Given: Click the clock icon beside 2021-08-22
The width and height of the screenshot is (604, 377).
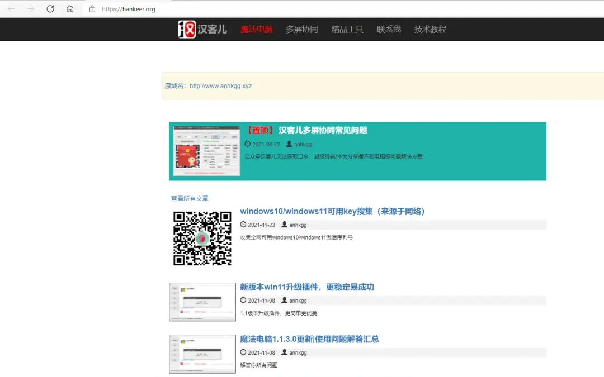Looking at the screenshot, I should tap(247, 144).
